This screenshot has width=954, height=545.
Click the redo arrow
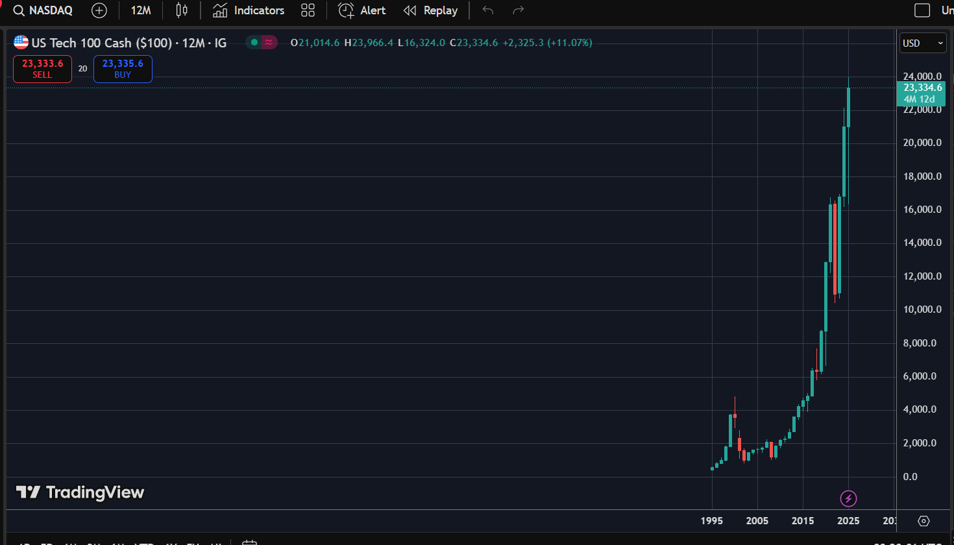coord(518,10)
